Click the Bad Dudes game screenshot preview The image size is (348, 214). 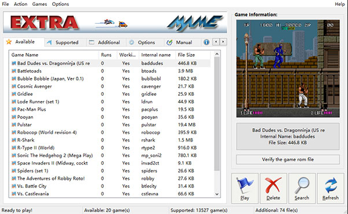[x=288, y=68]
